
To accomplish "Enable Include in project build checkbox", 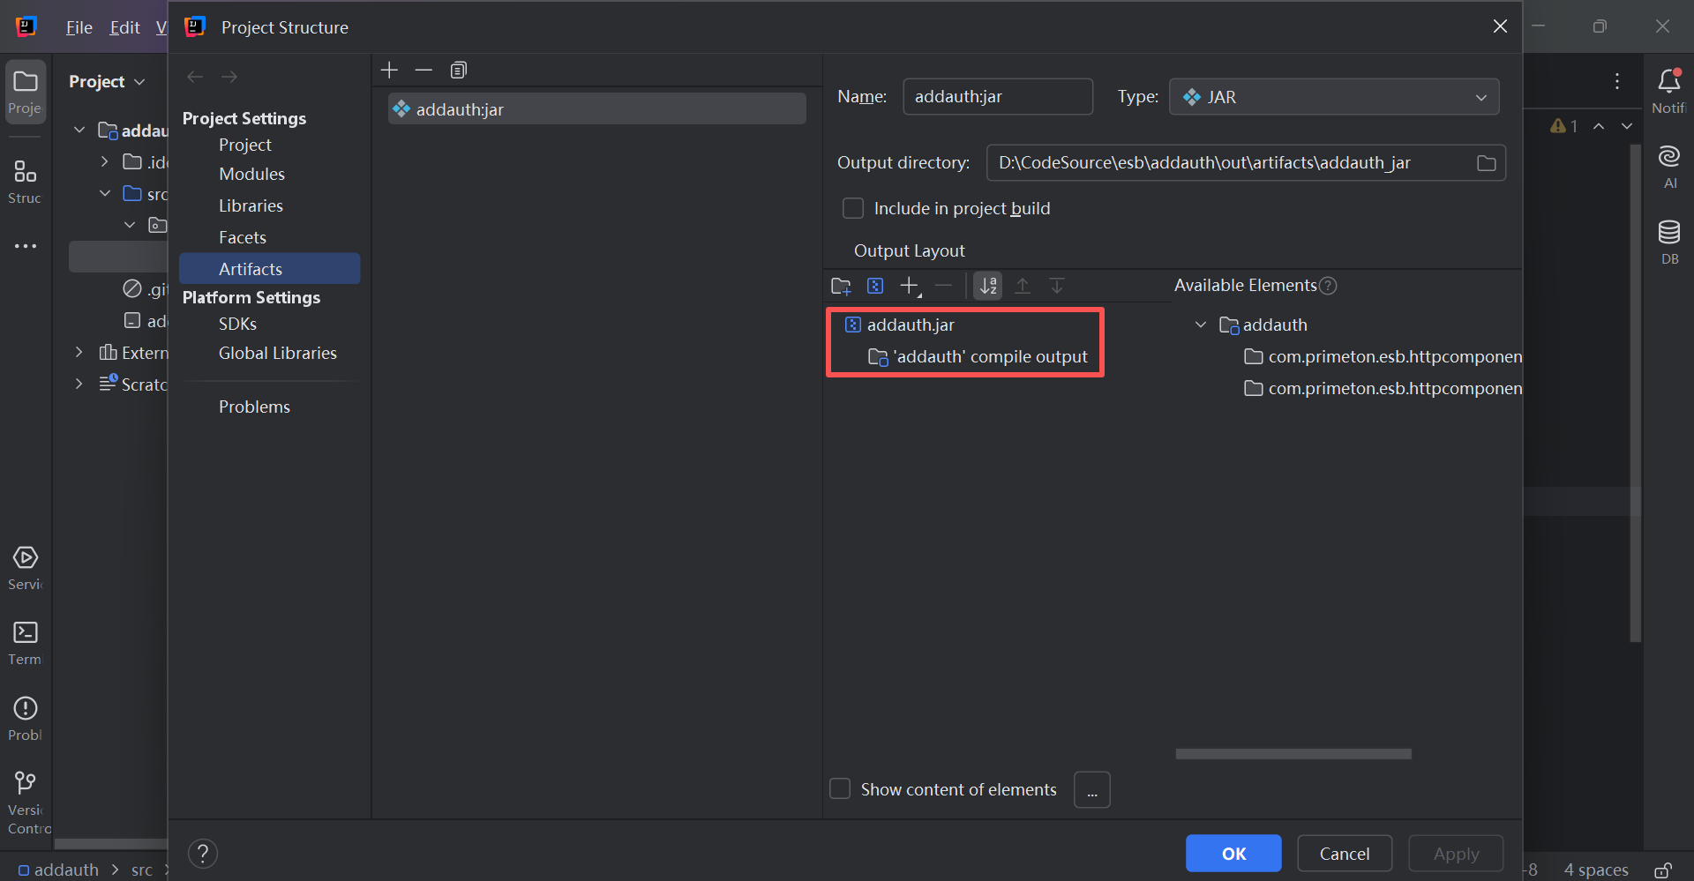I will (x=853, y=208).
